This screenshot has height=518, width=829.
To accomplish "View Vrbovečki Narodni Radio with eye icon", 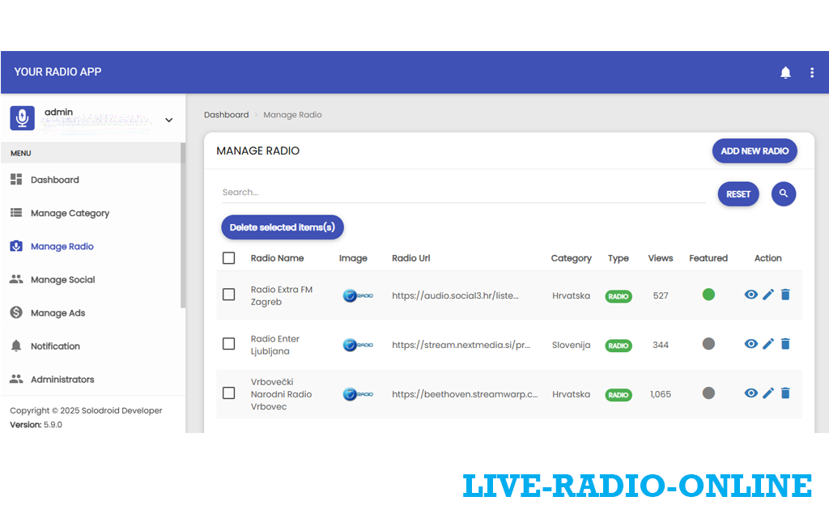I will 751,393.
